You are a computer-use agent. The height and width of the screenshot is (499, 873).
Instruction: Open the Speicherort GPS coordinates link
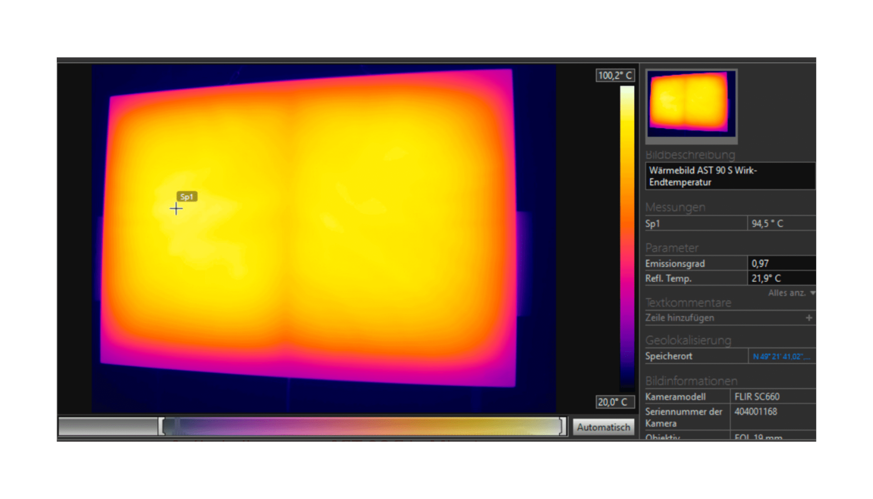781,357
